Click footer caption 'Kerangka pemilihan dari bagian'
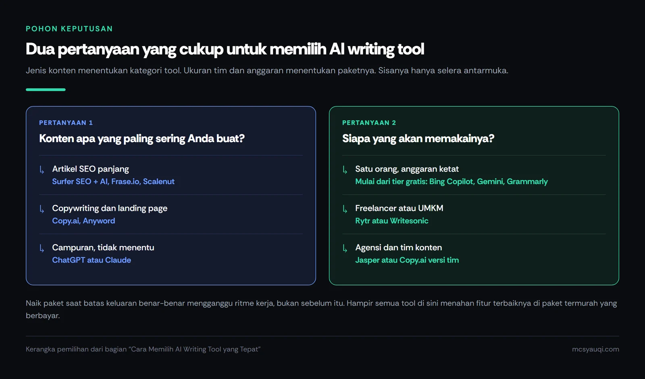 click(x=143, y=349)
